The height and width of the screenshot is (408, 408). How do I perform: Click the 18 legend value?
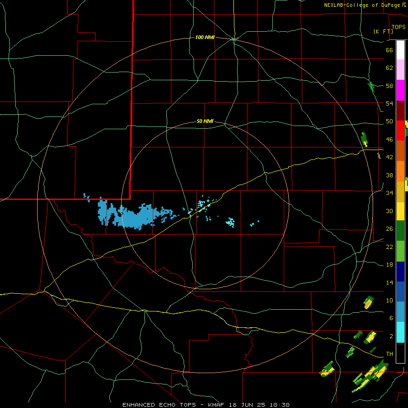tap(389, 265)
